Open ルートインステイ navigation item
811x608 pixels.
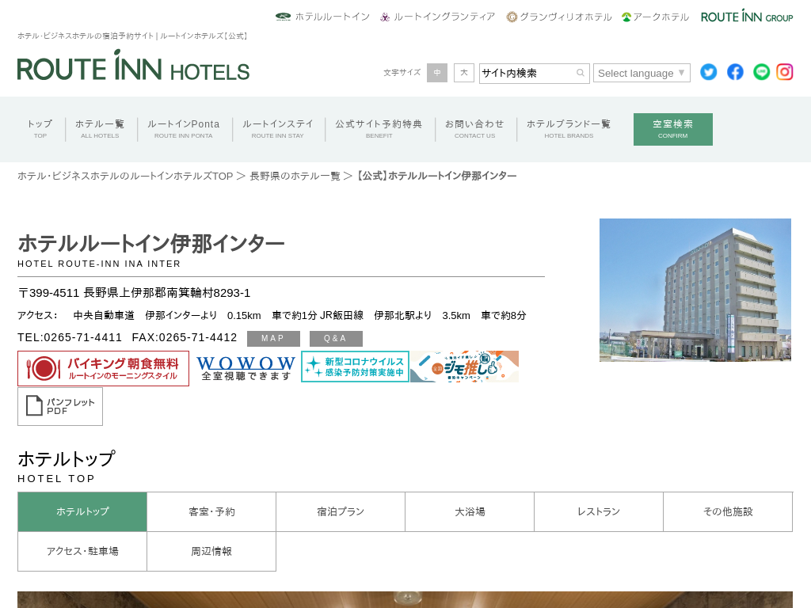(278, 129)
